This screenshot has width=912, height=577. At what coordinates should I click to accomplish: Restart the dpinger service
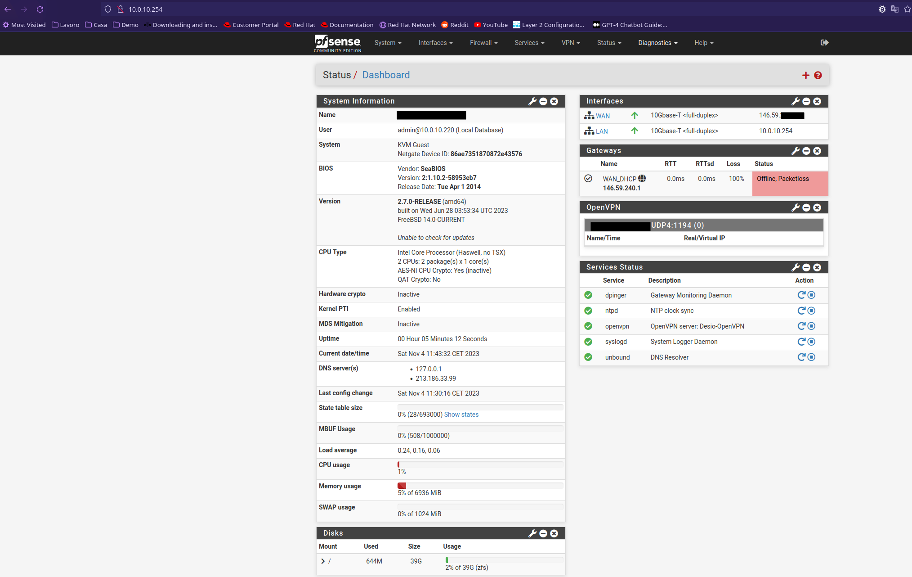coord(801,295)
